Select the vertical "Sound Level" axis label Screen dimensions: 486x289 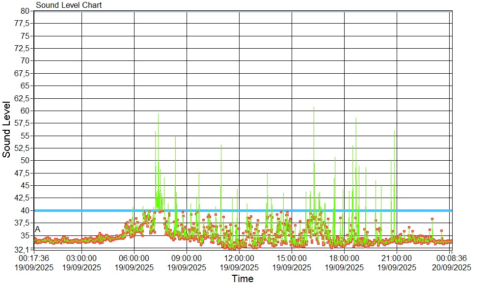point(7,129)
